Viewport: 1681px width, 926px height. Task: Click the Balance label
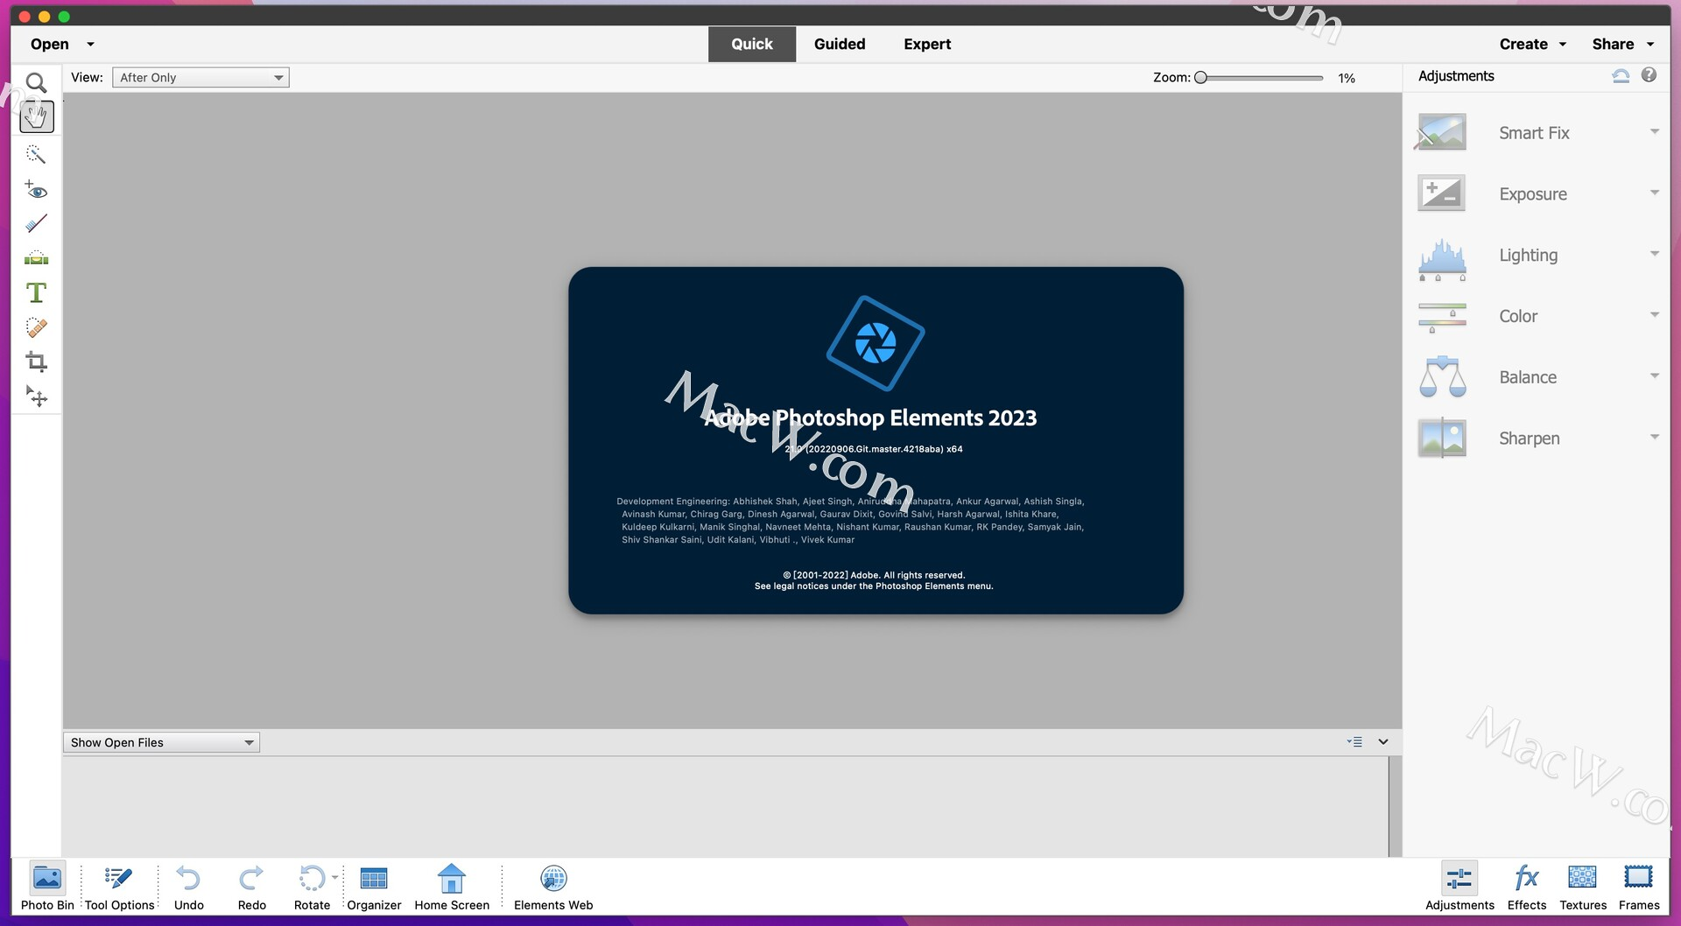1528,377
